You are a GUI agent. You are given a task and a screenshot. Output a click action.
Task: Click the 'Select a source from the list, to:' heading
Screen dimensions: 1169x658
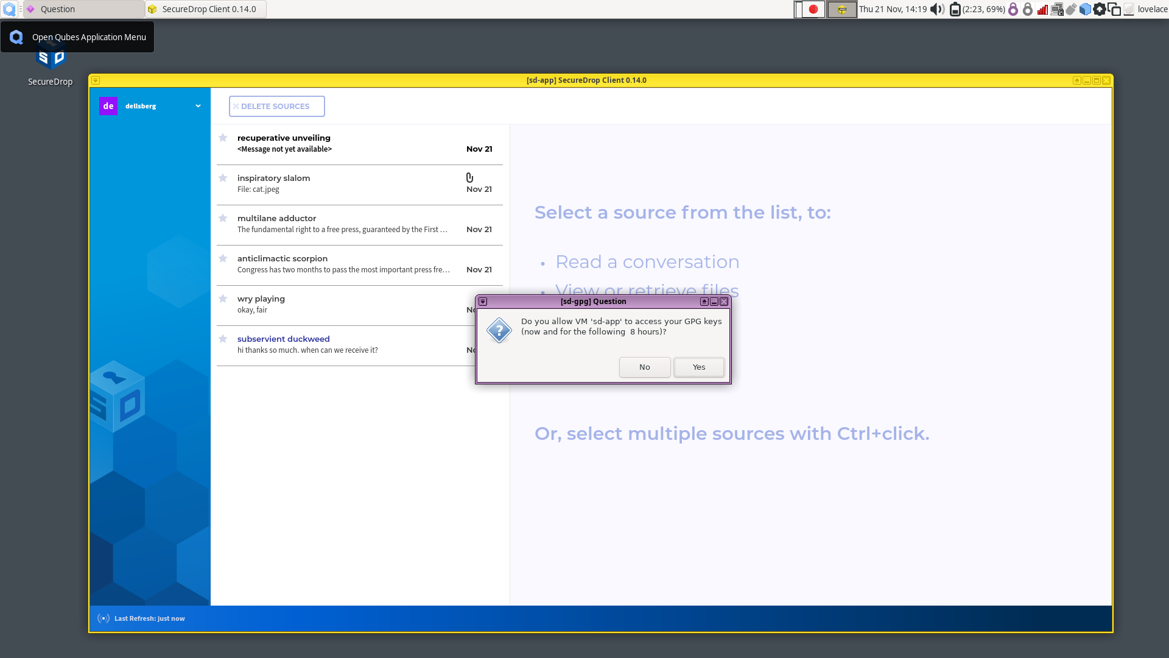click(x=683, y=213)
